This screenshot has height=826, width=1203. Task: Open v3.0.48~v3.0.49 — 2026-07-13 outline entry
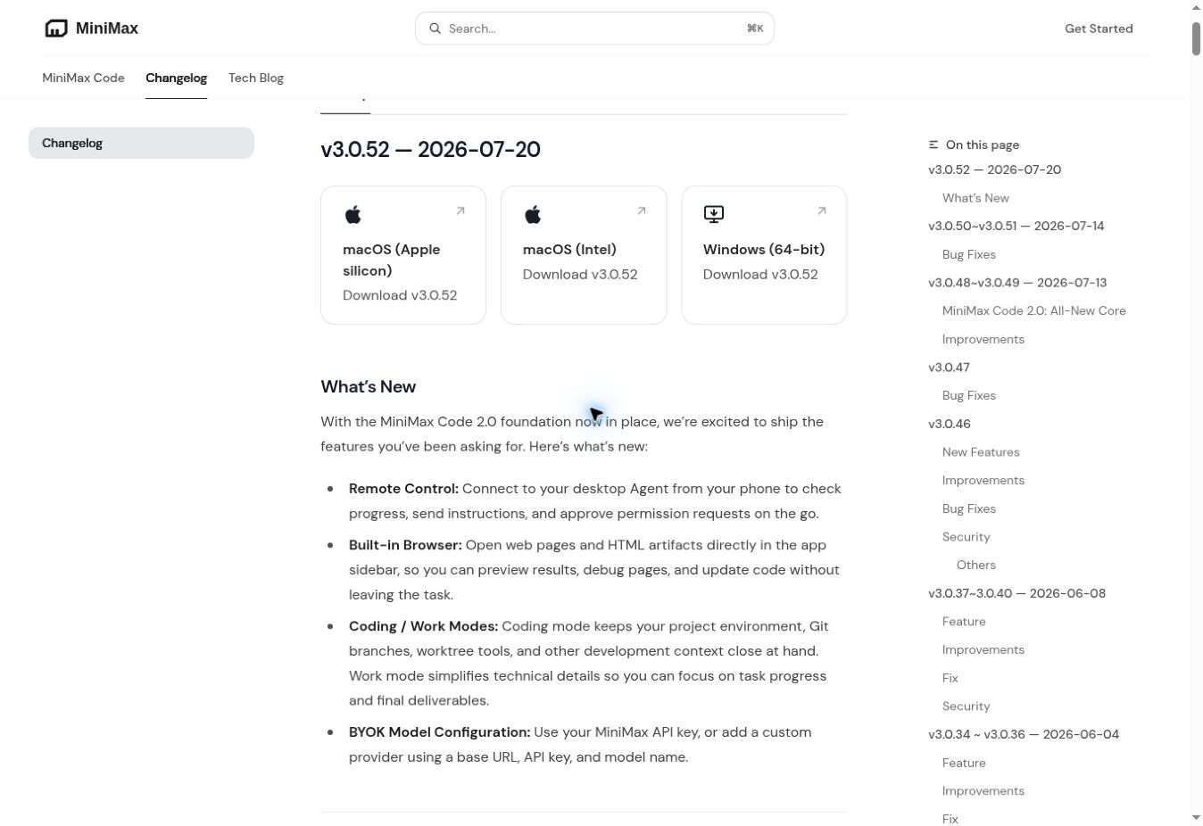tap(1017, 283)
